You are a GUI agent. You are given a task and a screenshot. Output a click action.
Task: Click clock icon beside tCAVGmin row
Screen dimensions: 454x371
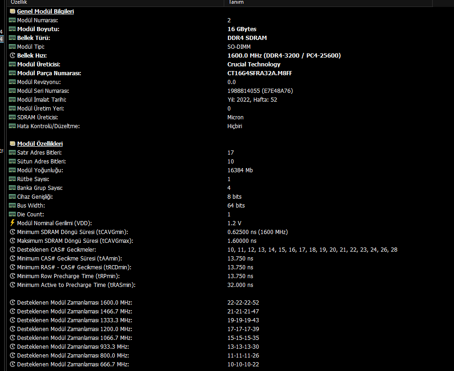point(13,232)
